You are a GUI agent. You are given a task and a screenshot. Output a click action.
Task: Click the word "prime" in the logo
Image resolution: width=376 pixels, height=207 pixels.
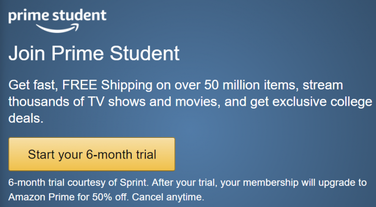click(28, 16)
